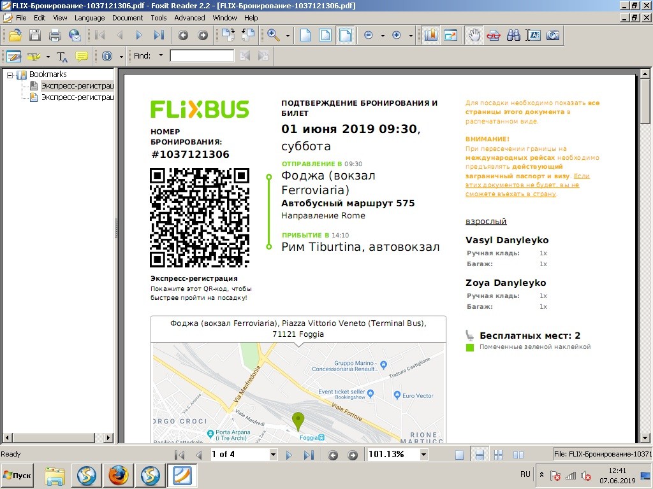Click the Email document icon
Image resolution: width=653 pixels, height=489 pixels.
75,35
